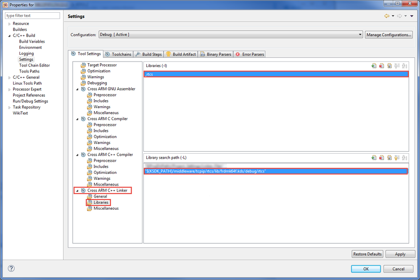Open Project References page
The image size is (420, 280).
click(x=29, y=95)
